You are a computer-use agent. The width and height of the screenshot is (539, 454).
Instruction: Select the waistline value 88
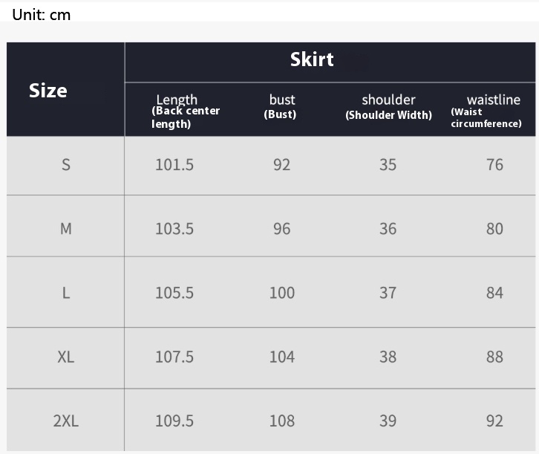click(x=495, y=357)
